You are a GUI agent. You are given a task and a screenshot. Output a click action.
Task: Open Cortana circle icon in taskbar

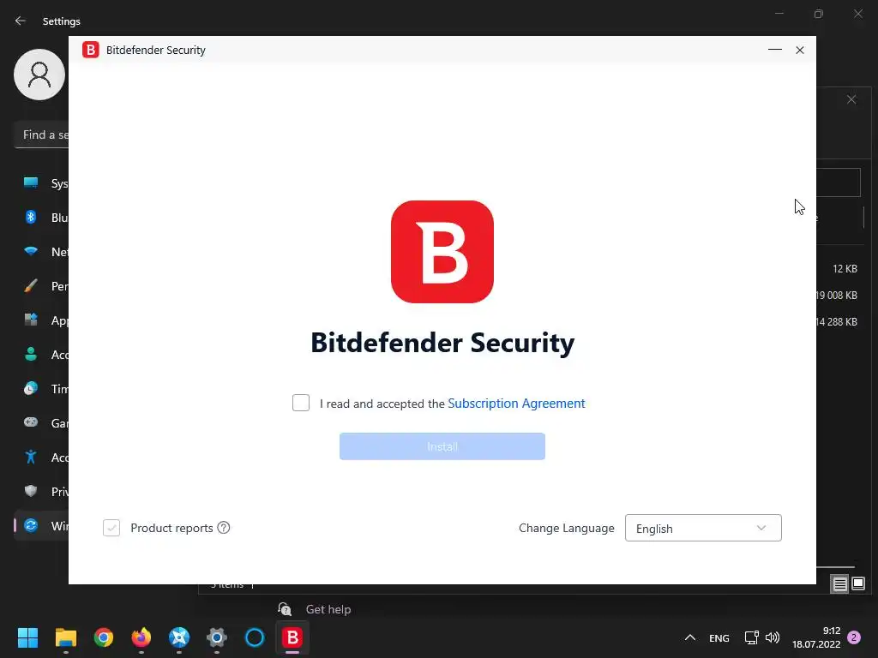255,637
